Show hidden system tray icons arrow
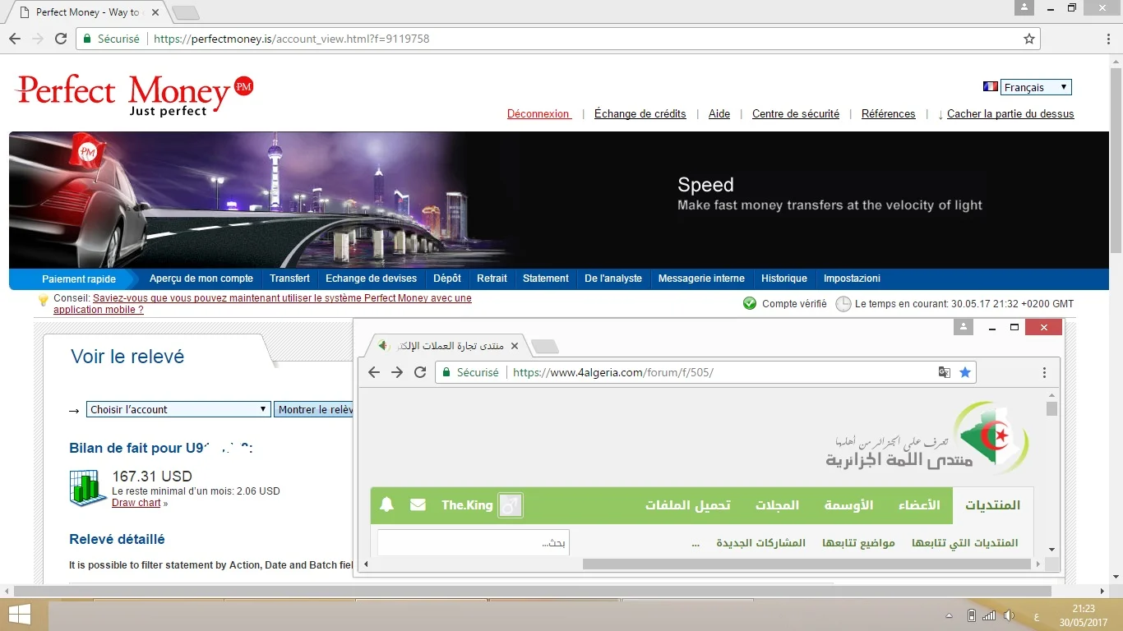This screenshot has height=631, width=1123. pyautogui.click(x=950, y=615)
